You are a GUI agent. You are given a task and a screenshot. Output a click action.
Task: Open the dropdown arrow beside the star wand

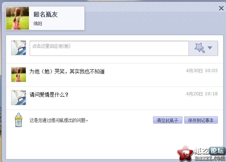[210, 48]
